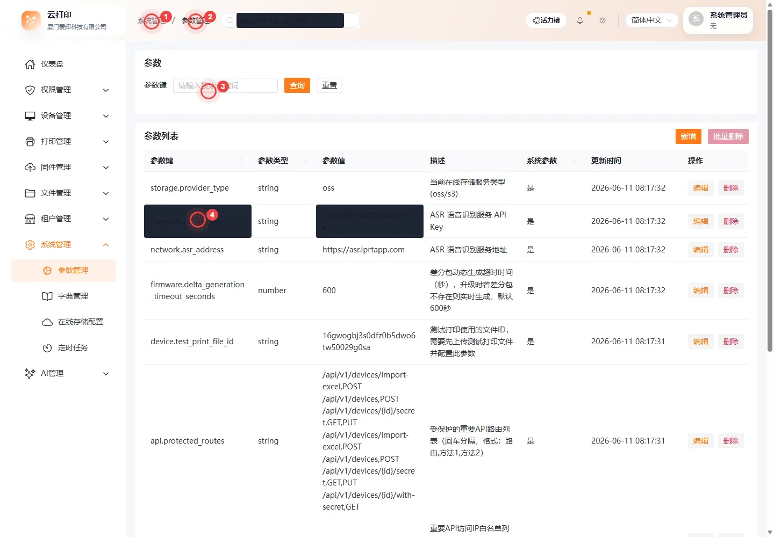Edit the storage.provider_type row

tap(701, 188)
